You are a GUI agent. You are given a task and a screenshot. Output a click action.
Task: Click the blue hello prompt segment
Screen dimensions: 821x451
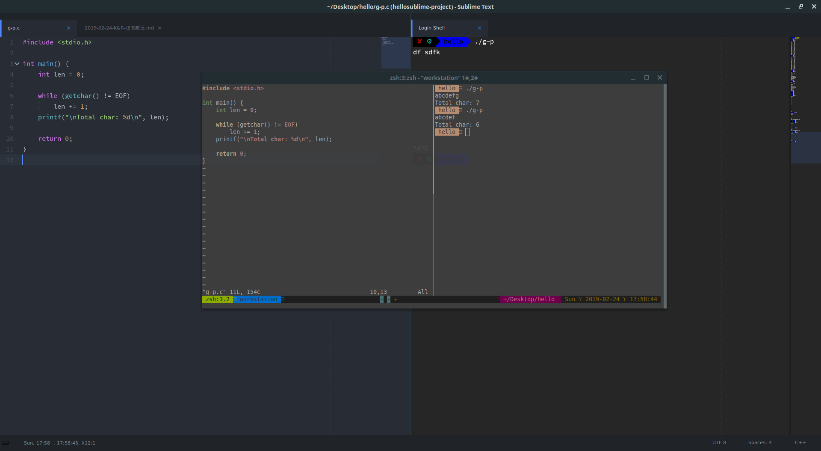pos(453,42)
